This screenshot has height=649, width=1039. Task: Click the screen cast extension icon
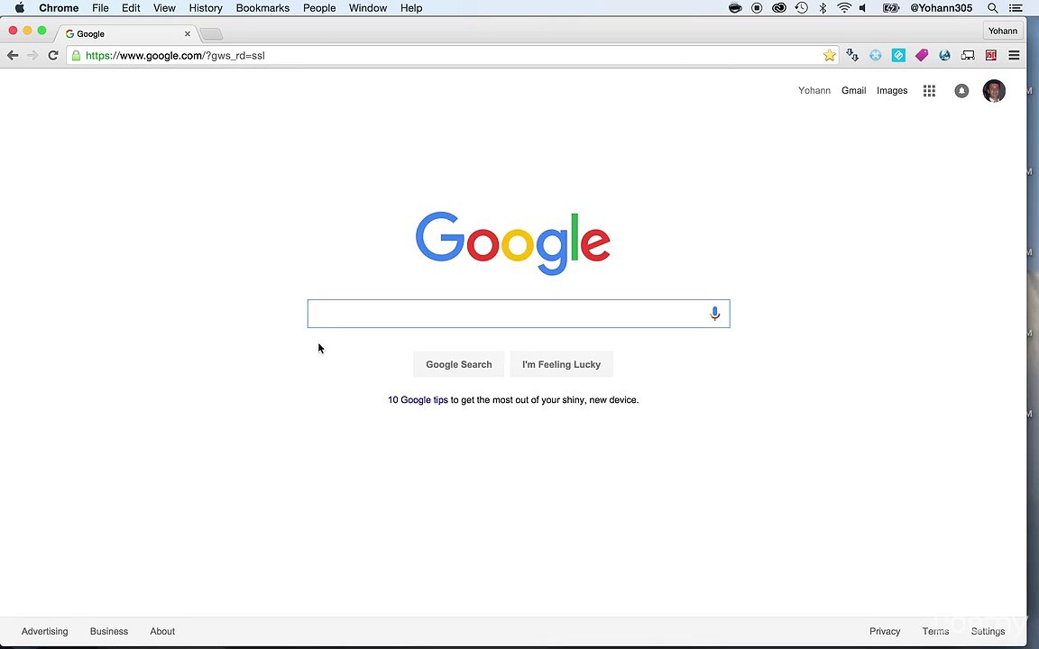point(968,56)
